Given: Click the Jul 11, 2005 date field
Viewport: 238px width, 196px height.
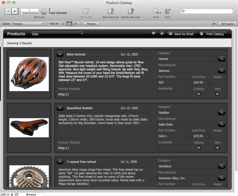Looking at the screenshot, I should (x=134, y=162).
